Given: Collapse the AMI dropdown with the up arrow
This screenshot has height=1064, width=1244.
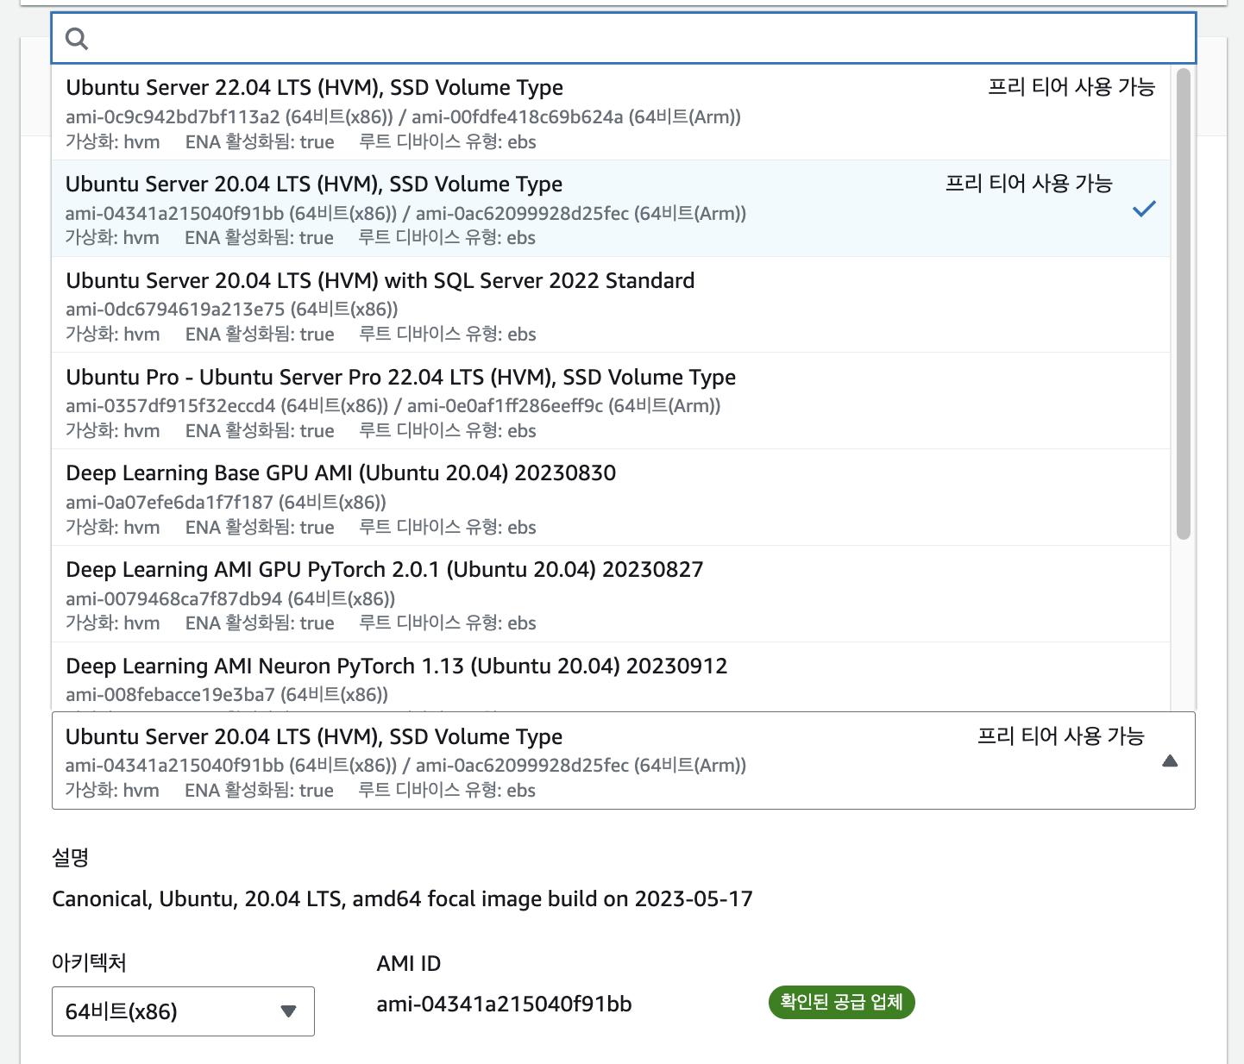Looking at the screenshot, I should tap(1170, 760).
